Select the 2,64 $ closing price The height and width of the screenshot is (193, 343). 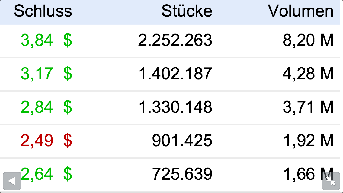[46, 174]
